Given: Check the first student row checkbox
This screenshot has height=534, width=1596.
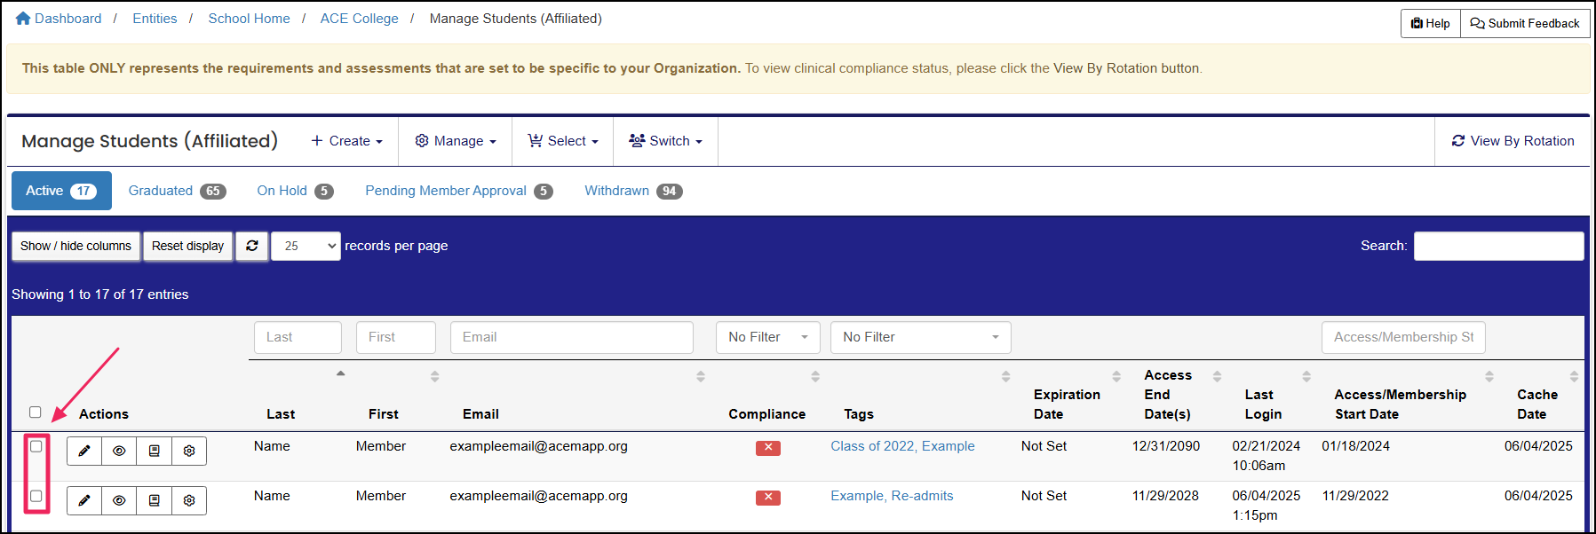Looking at the screenshot, I should click(x=36, y=446).
